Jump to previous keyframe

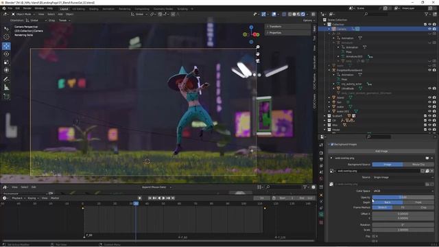[x=154, y=198]
